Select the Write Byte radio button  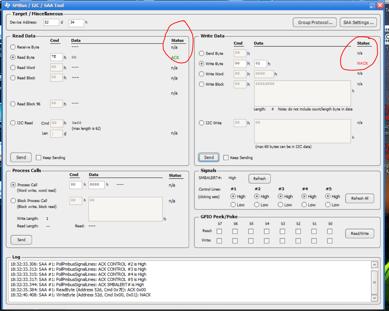coord(201,64)
